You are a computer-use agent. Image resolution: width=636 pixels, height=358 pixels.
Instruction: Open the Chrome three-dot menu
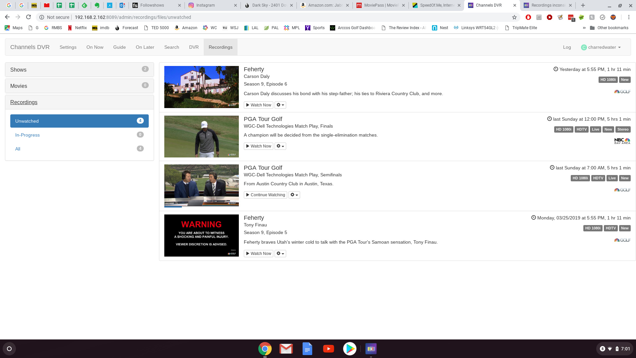[629, 17]
